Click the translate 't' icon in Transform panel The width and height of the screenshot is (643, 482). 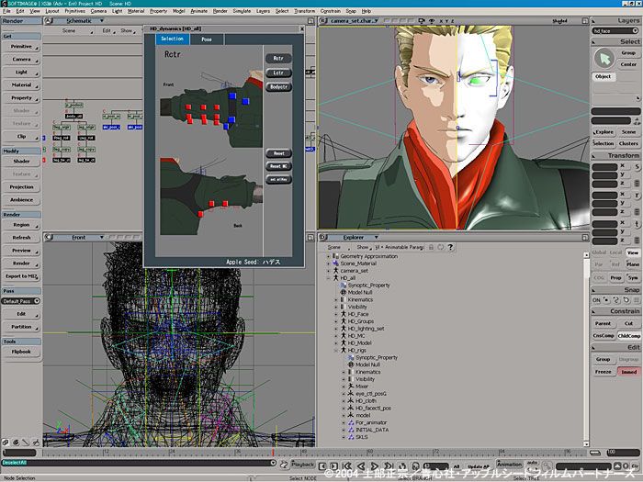click(637, 224)
